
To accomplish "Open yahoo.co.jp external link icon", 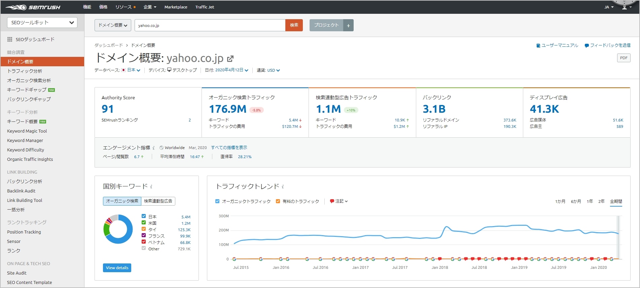I will (230, 59).
